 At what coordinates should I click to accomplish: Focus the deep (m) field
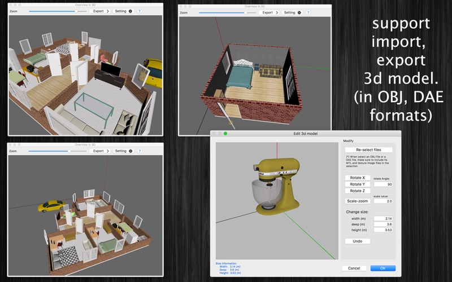[383, 224]
